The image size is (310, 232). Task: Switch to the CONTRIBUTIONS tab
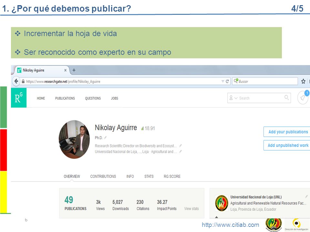tap(103, 176)
